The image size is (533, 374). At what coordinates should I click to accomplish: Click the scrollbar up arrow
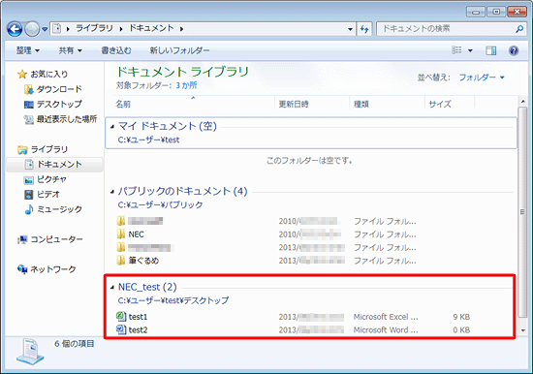(522, 101)
